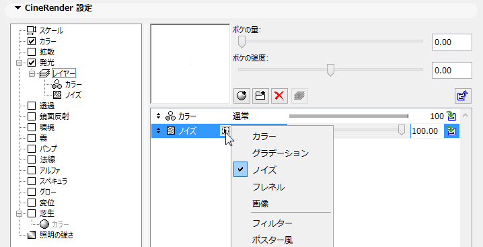This screenshot has width=483, height=247.
Task: Click the reorder arrows on カラー row
Action: 158,116
